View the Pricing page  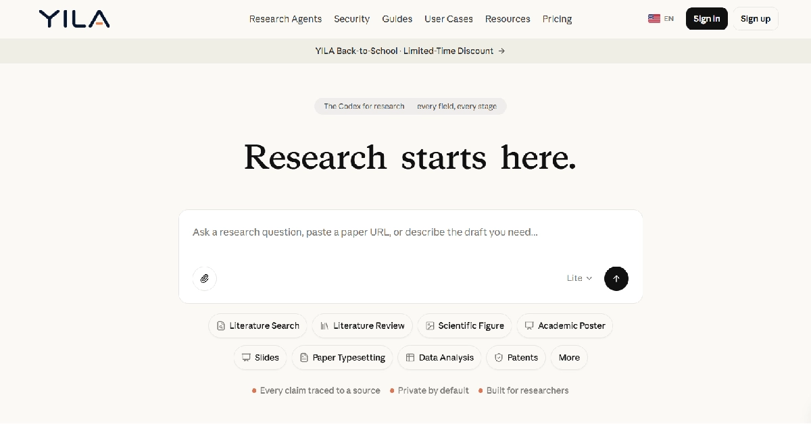pos(557,19)
